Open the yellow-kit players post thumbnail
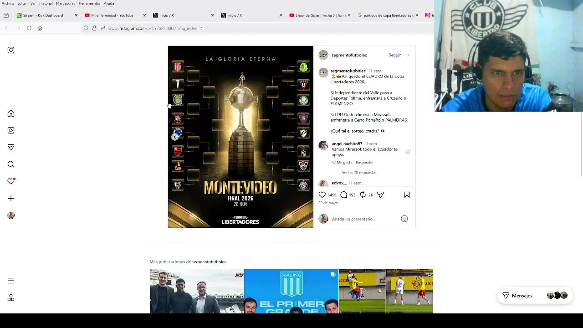The image size is (583, 328). (x=386, y=291)
